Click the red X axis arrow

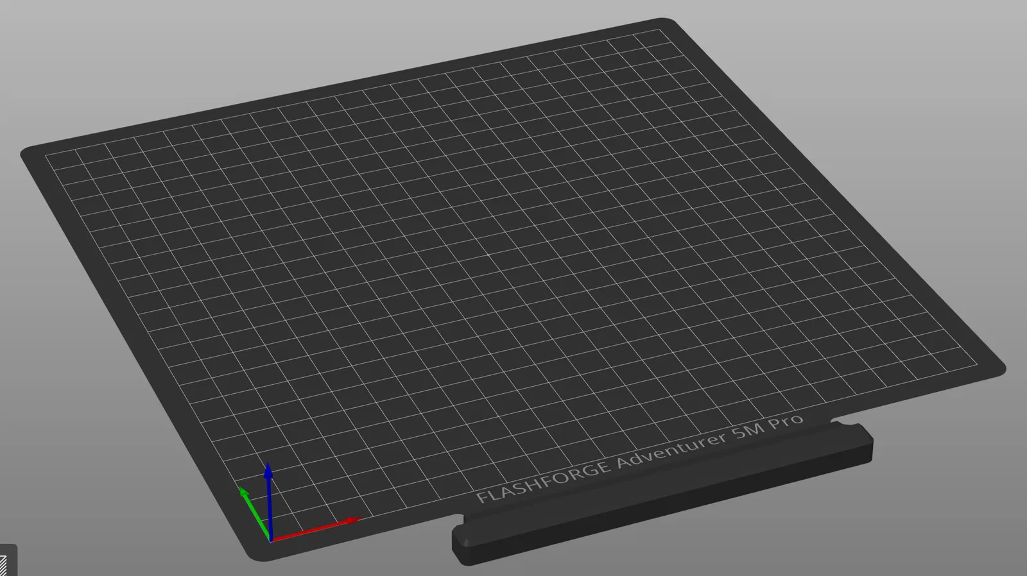click(x=316, y=530)
